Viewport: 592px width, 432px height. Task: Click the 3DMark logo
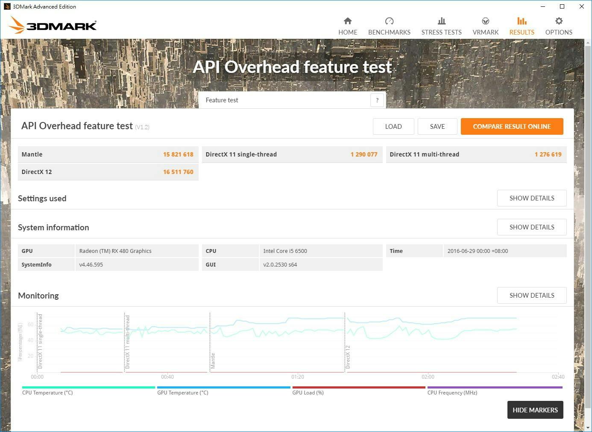pyautogui.click(x=53, y=25)
